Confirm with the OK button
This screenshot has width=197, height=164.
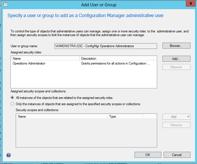click(148, 155)
